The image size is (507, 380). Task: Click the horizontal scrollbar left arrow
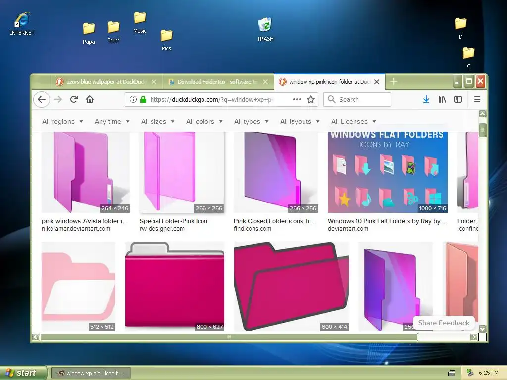coord(36,337)
